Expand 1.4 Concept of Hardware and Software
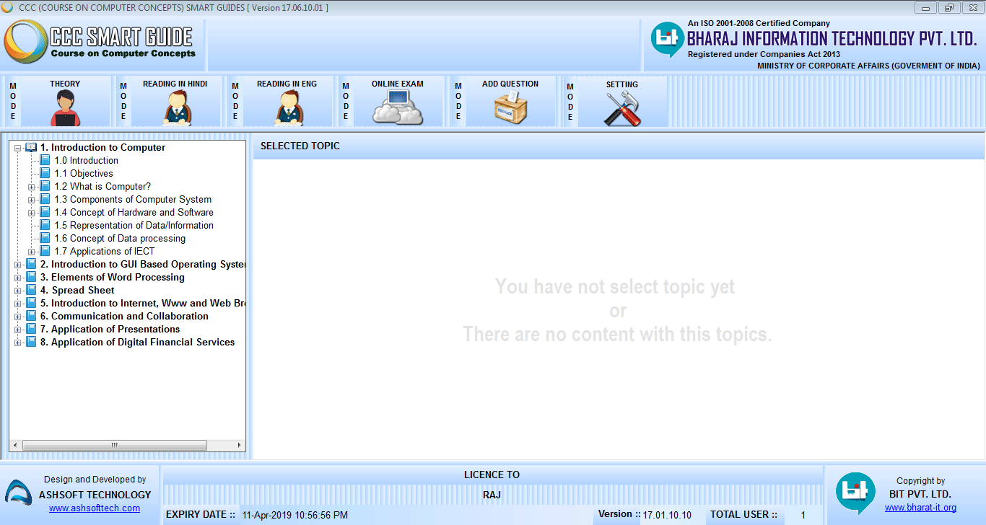Image resolution: width=986 pixels, height=525 pixels. coord(32,213)
